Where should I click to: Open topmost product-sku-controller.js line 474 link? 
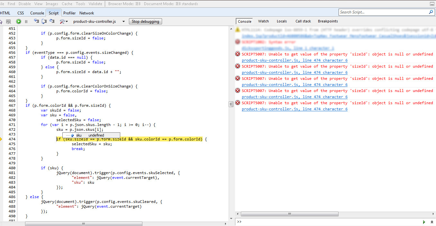pos(295,60)
